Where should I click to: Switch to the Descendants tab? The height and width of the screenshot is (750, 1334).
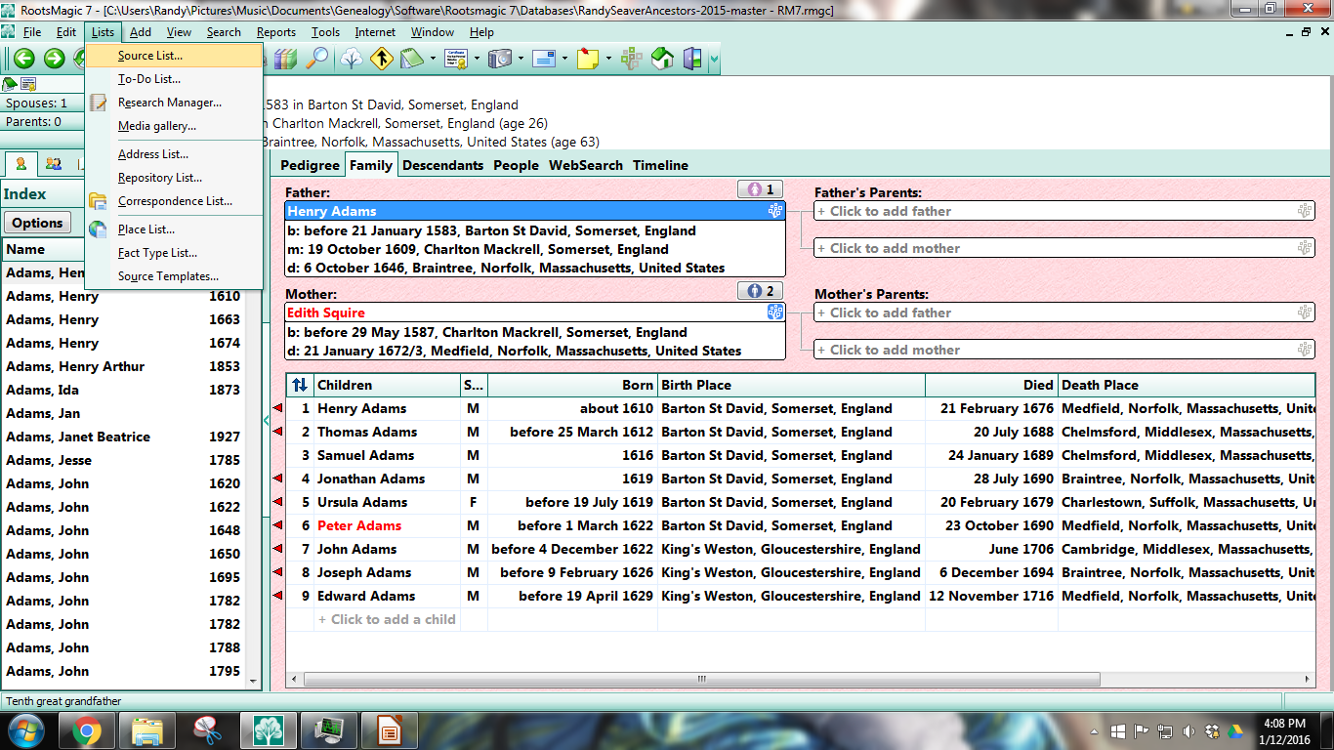pos(442,165)
